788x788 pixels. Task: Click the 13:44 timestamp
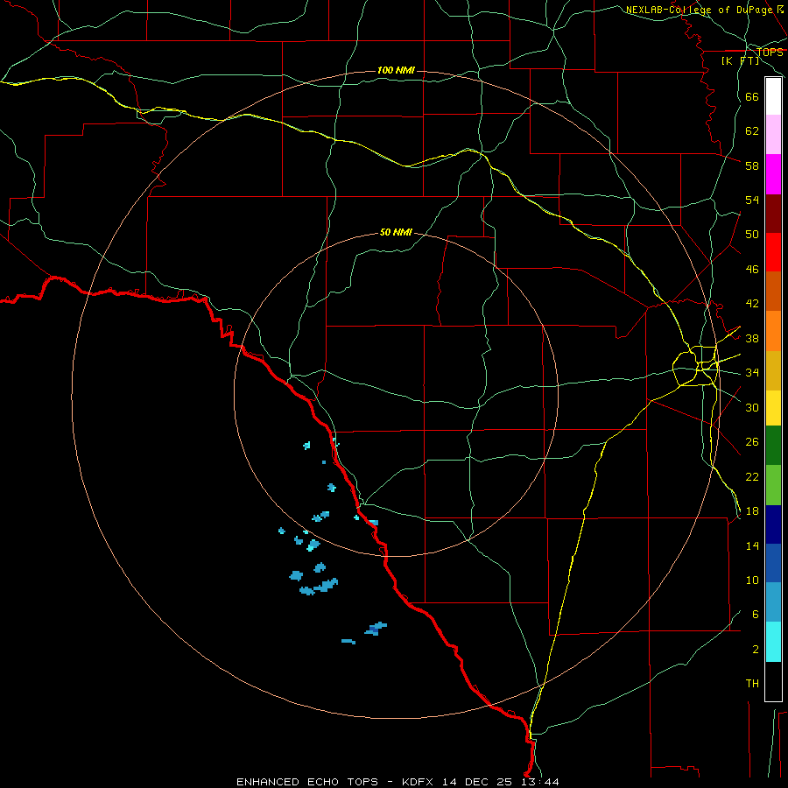point(538,782)
